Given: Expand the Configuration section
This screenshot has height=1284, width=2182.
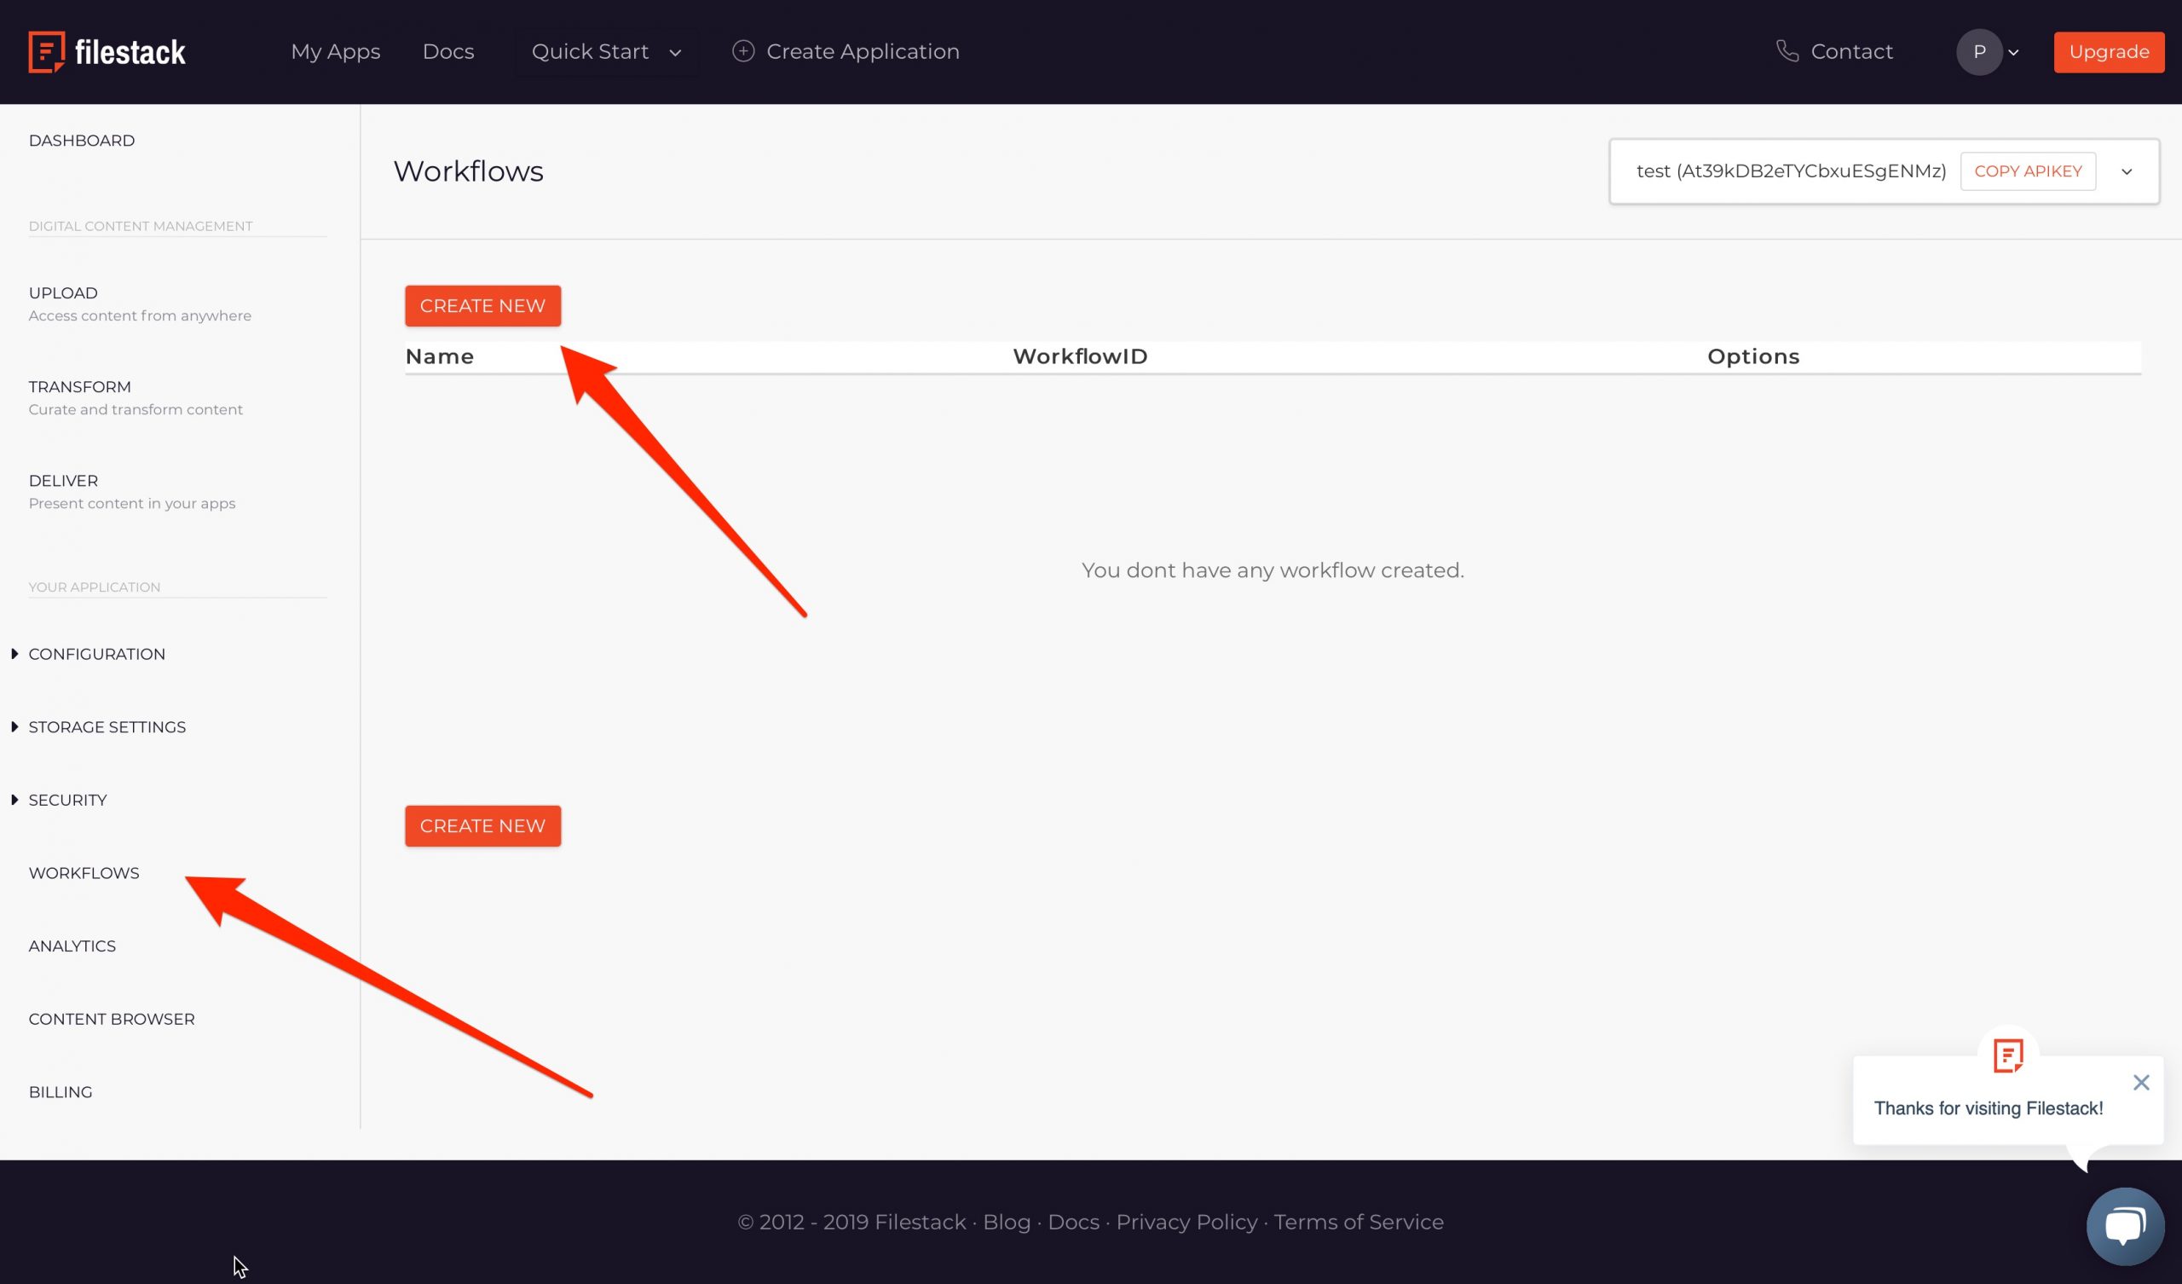Looking at the screenshot, I should point(97,654).
